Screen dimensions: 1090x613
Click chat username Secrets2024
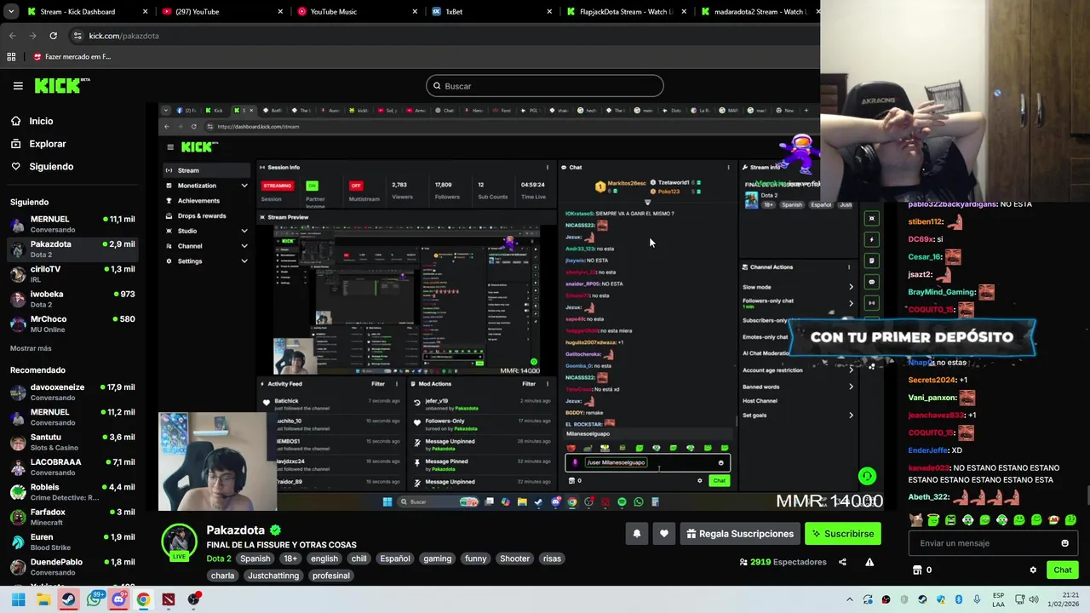point(932,380)
